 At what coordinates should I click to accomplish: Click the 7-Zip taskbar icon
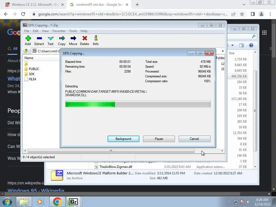coord(73,202)
